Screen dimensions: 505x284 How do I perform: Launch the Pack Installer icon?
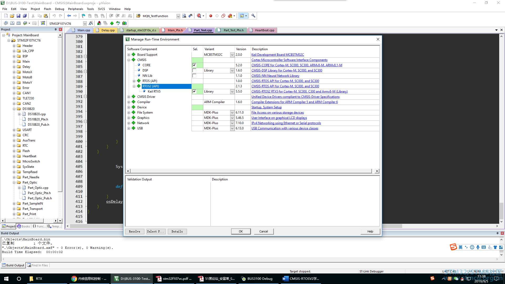tap(124, 23)
